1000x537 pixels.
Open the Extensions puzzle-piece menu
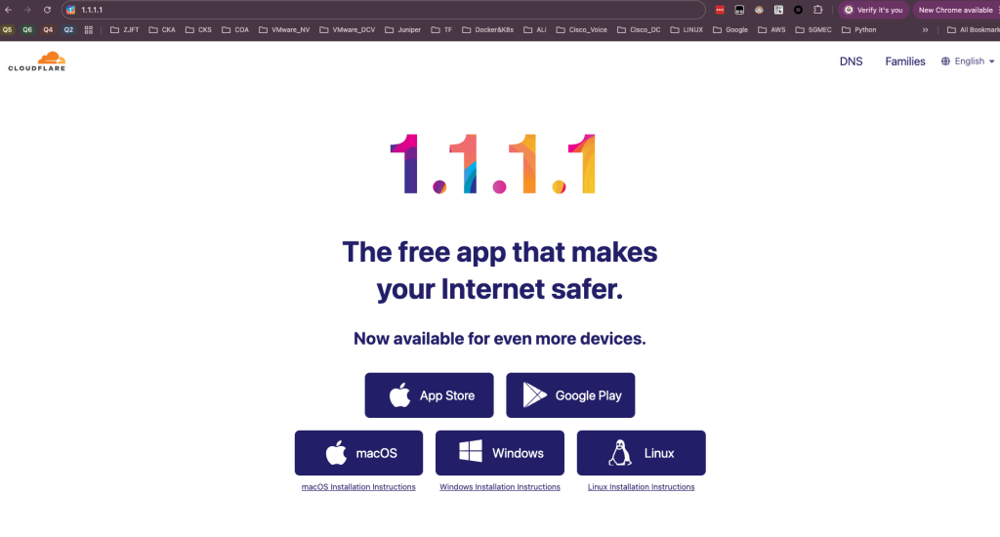tap(817, 10)
